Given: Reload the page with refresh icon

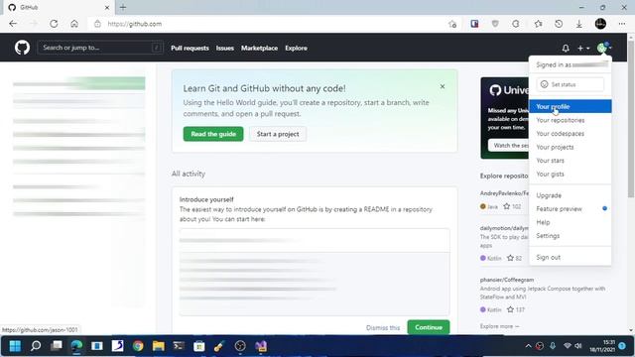Looking at the screenshot, I should [54, 24].
